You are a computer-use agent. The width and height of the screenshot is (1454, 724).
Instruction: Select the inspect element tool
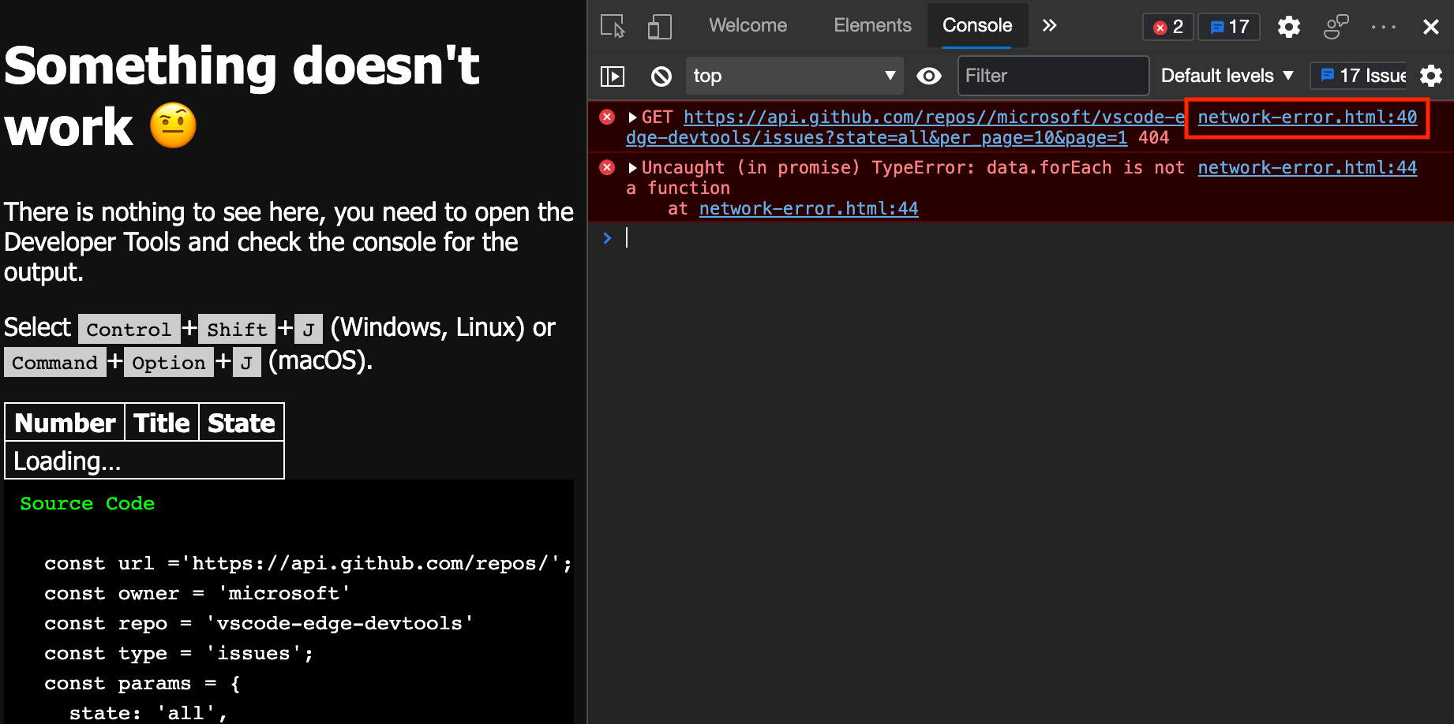click(611, 26)
